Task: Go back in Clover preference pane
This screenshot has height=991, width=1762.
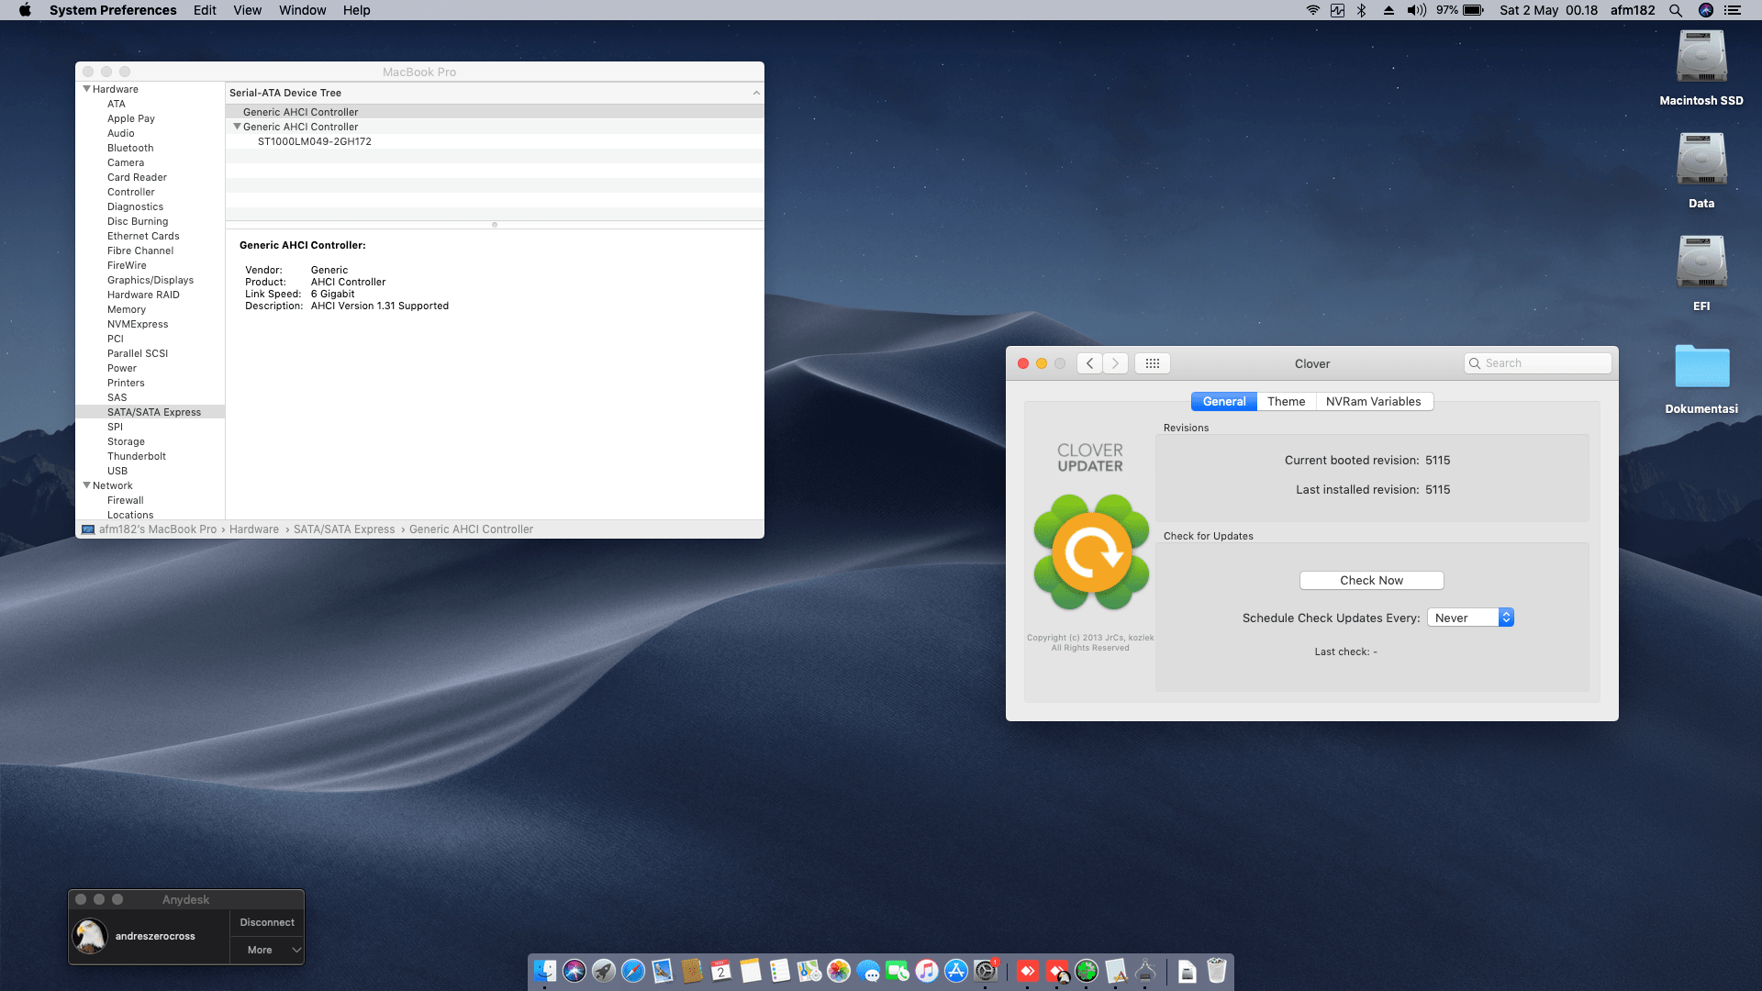Action: 1089,363
